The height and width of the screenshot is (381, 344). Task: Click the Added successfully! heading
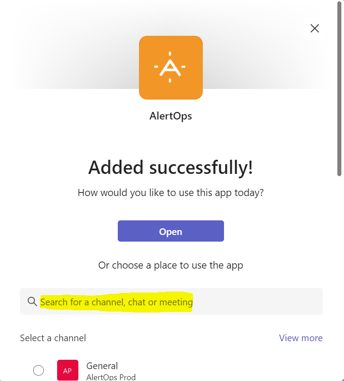[x=170, y=167]
